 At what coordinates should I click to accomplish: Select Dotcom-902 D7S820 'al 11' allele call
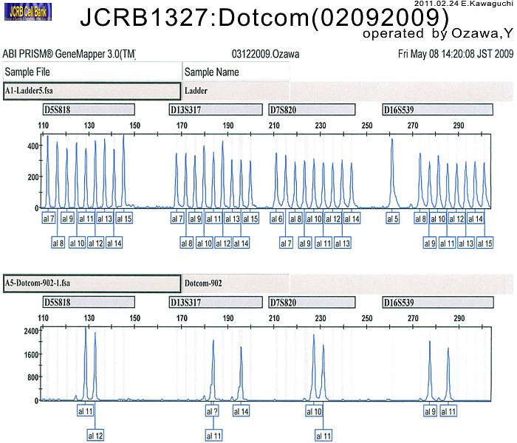point(323,436)
